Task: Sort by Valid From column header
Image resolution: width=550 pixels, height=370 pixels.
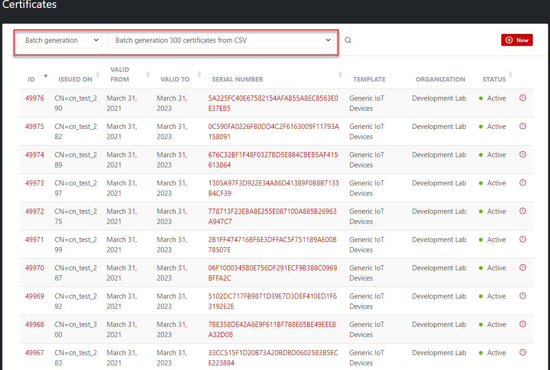Action: click(120, 75)
